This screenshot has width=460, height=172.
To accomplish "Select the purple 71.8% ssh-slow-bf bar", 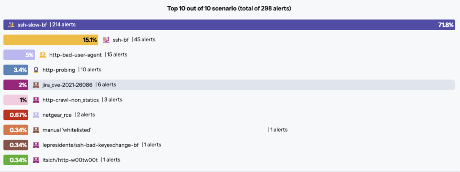I will [x=229, y=25].
